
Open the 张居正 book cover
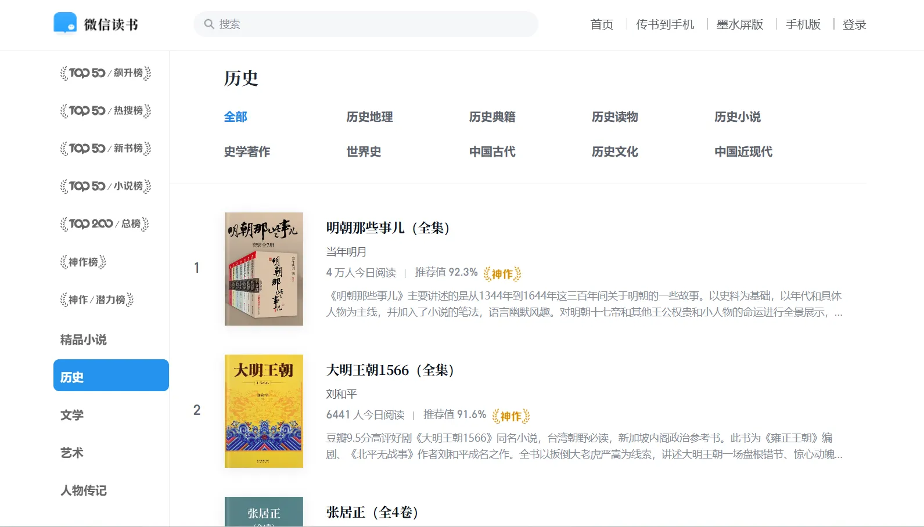(264, 511)
